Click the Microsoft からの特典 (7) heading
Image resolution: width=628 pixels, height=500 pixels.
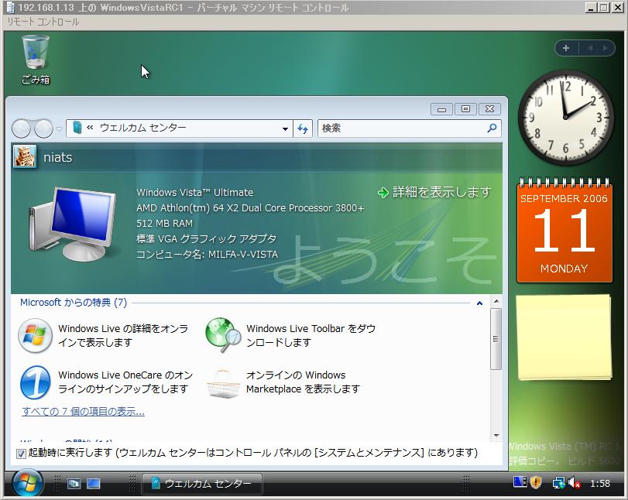[74, 302]
